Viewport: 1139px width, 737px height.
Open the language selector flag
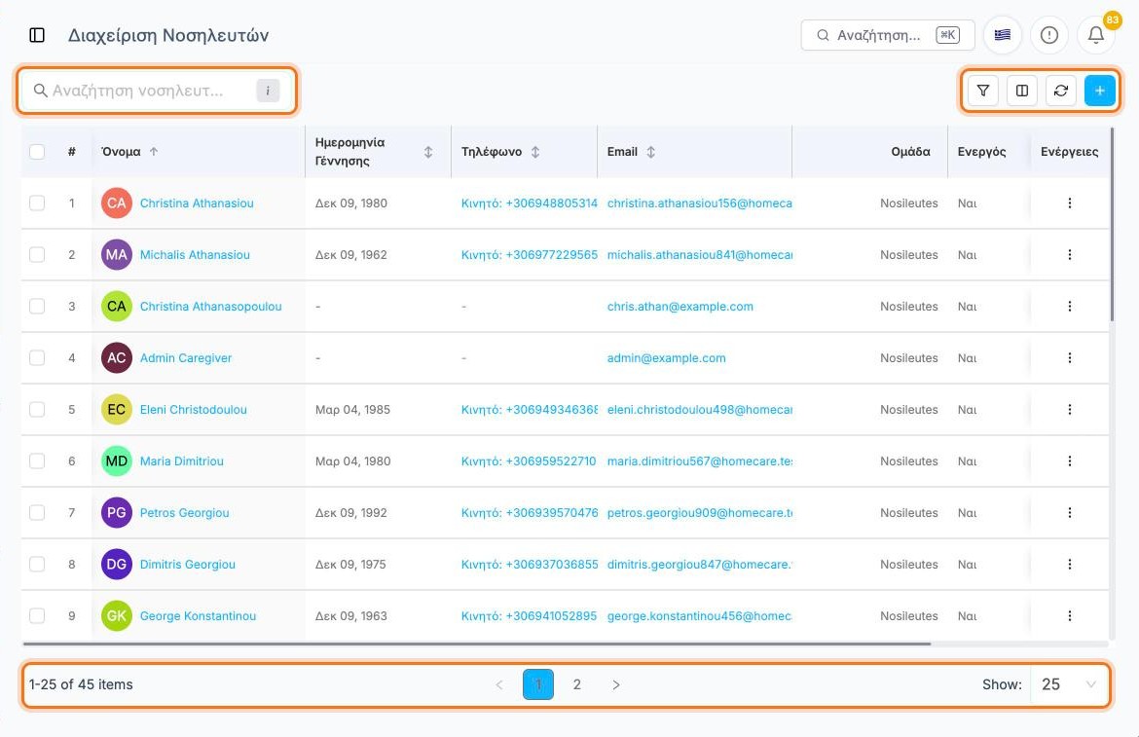(1003, 35)
